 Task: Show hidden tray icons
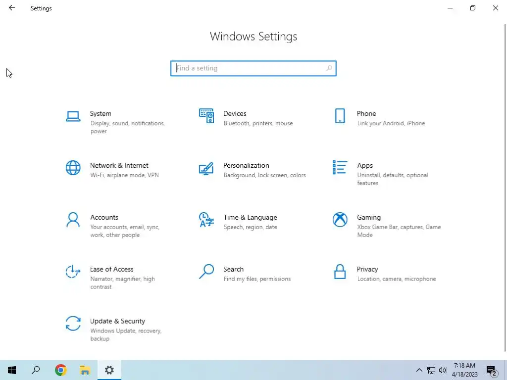(419, 370)
